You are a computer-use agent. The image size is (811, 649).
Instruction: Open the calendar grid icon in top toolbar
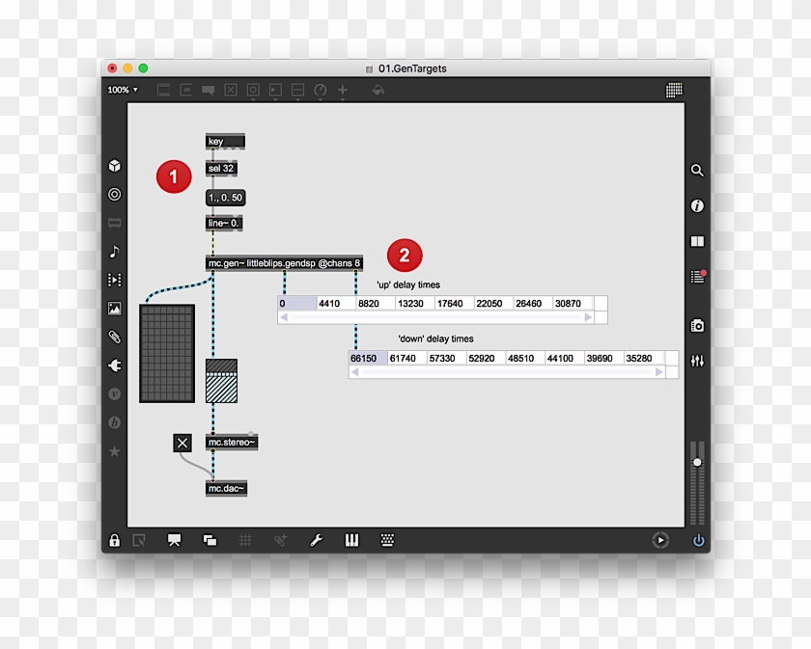(674, 90)
